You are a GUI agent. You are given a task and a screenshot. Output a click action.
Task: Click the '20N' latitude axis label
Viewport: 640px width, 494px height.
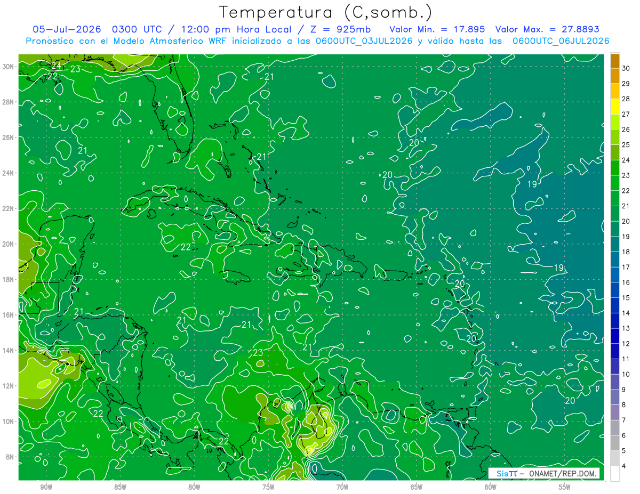8,244
